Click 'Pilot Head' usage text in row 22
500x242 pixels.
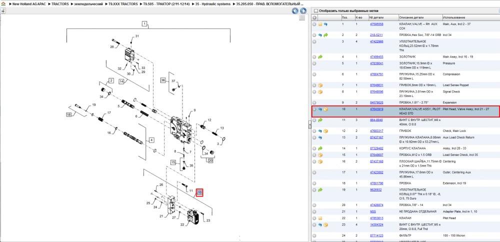click(x=449, y=218)
